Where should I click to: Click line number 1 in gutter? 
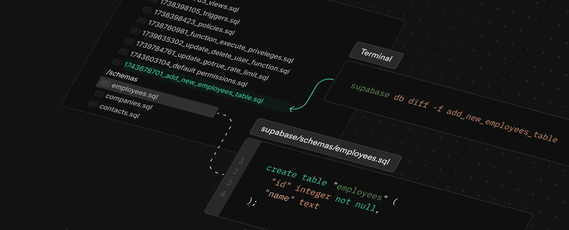tap(241, 161)
